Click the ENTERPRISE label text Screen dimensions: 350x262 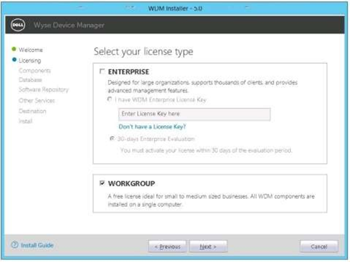(128, 72)
